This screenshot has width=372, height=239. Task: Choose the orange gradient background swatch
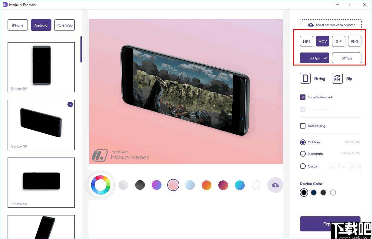tap(207, 185)
